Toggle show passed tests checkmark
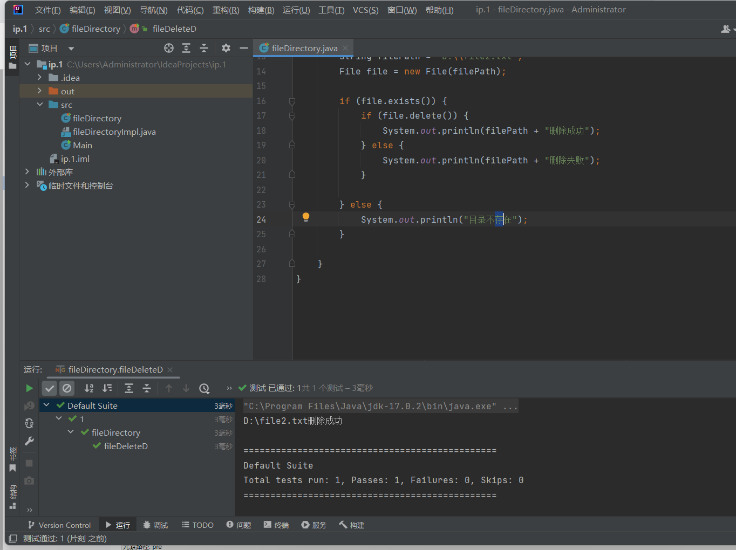This screenshot has width=736, height=550. 50,388
